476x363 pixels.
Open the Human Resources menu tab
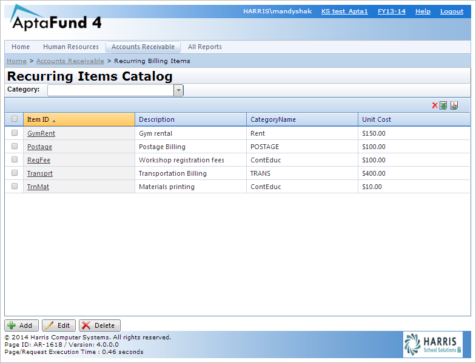click(x=71, y=47)
